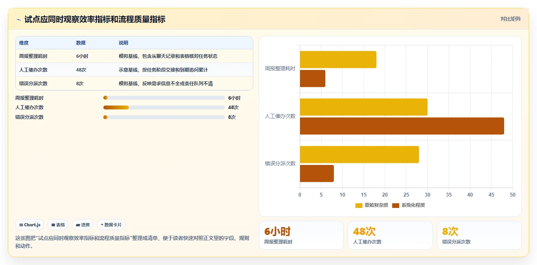Image resolution: width=537 pixels, height=265 pixels.
Task: Click the x-axis tick label 50
Action: click(x=513, y=195)
